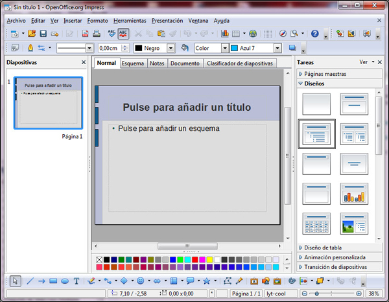Open the line style dropdown
The image size is (389, 302).
pos(89,48)
